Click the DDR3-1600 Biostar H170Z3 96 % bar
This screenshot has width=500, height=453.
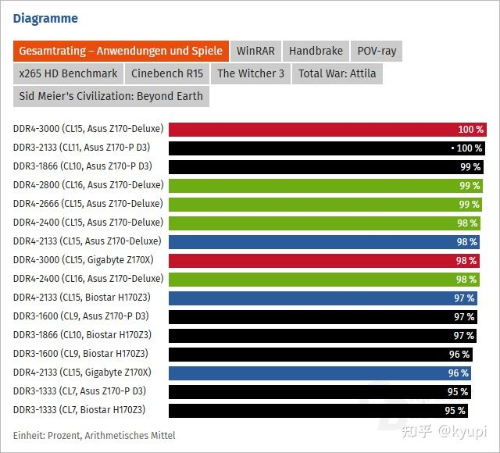(x=321, y=355)
